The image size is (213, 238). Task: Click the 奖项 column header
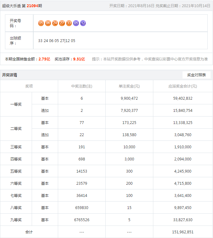[29, 86]
